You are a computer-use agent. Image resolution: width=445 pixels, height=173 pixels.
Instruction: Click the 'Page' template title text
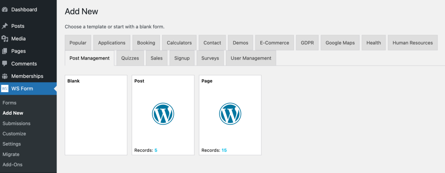(207, 81)
